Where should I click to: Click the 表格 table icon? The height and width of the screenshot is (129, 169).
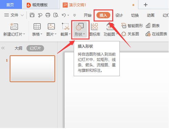pos(37,26)
